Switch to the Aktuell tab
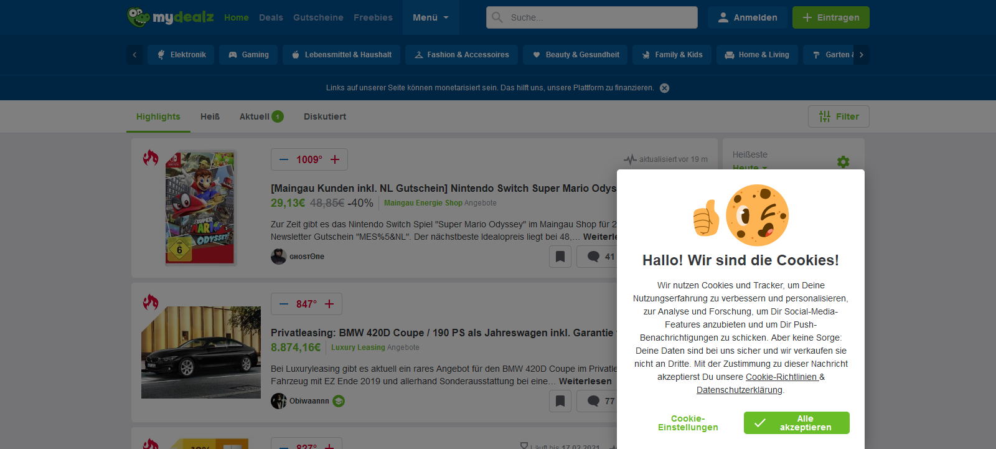 pos(261,116)
